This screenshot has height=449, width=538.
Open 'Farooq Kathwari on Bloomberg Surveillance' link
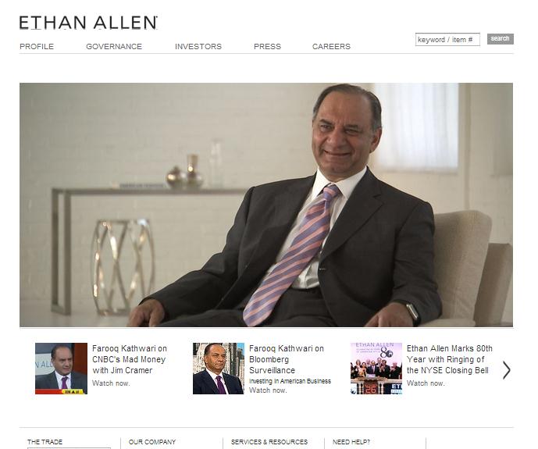pos(287,359)
